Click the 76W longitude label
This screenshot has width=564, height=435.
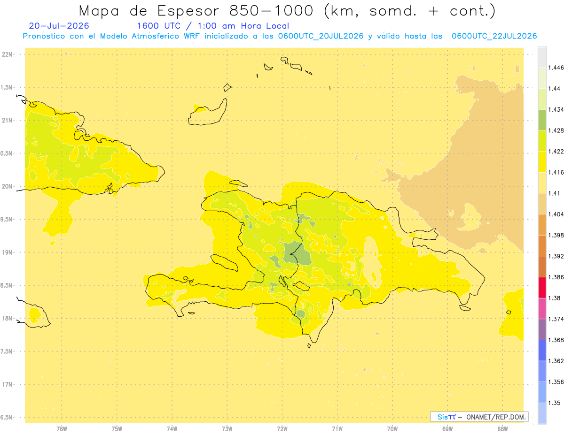pos(62,428)
